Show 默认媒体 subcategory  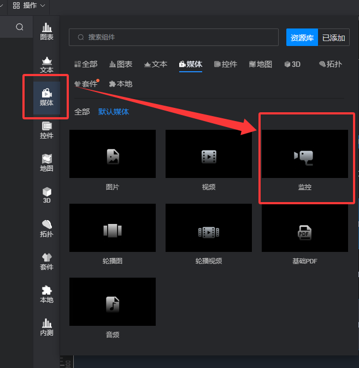pos(114,112)
